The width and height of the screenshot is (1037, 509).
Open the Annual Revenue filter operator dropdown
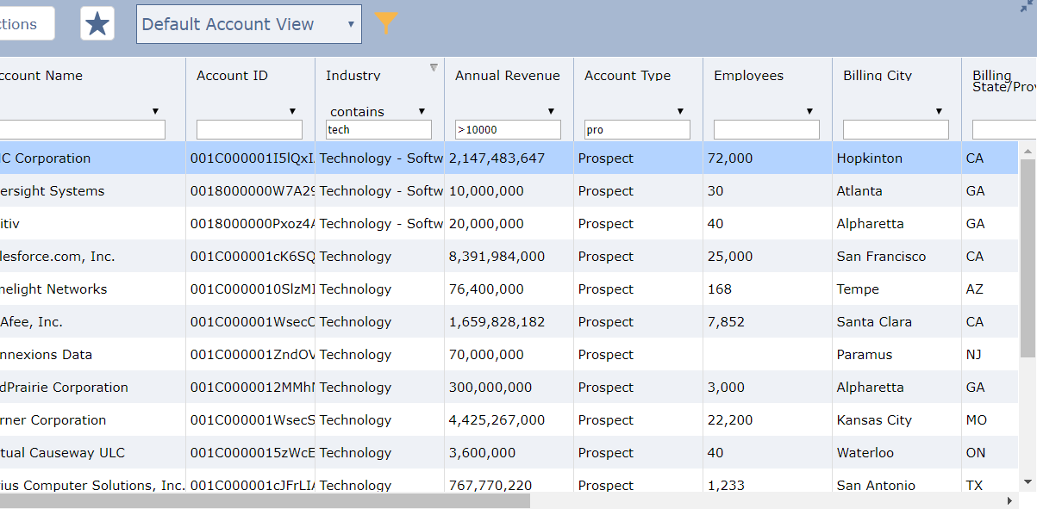pyautogui.click(x=551, y=110)
